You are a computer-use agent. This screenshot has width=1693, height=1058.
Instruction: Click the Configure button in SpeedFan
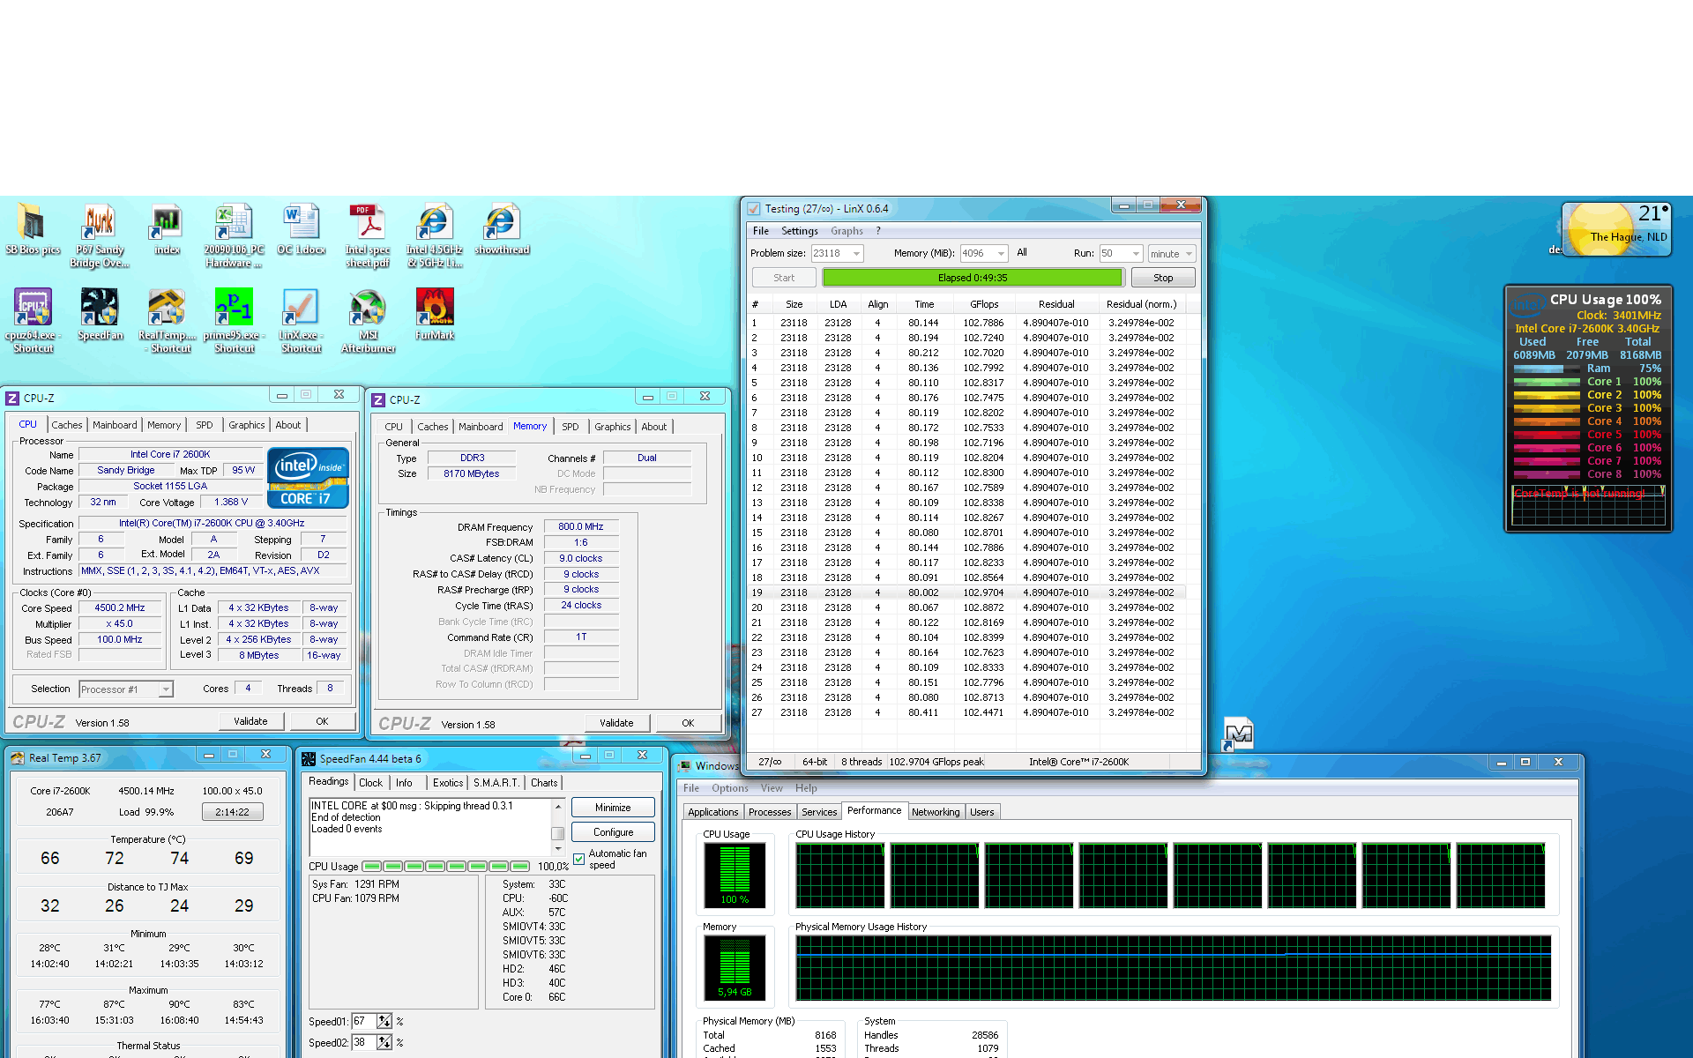pos(613,832)
